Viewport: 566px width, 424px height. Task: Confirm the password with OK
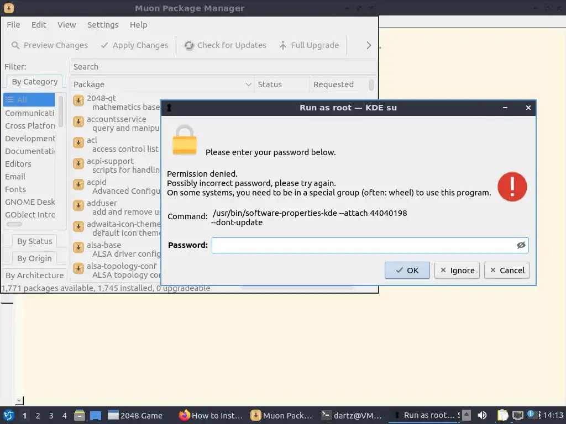point(407,271)
